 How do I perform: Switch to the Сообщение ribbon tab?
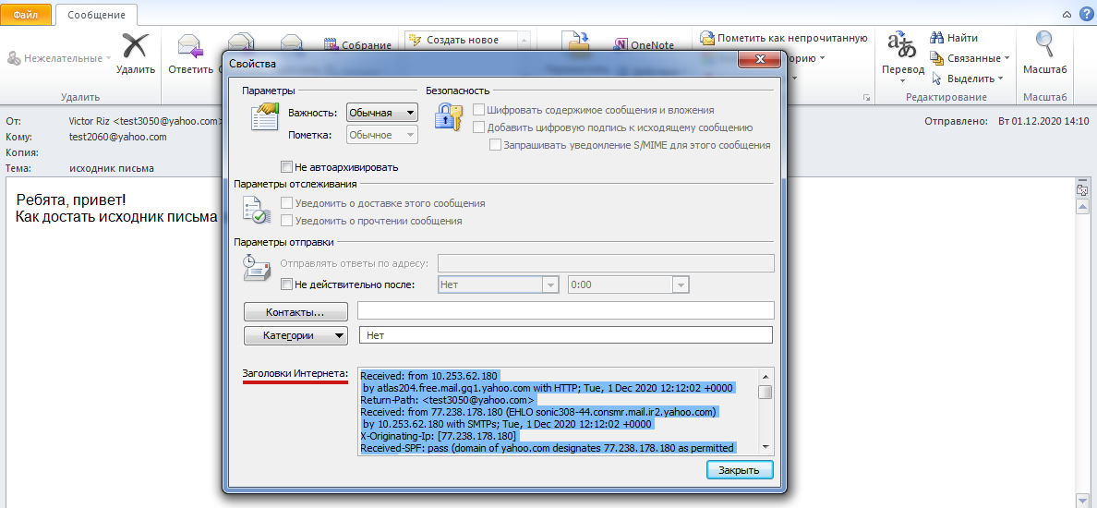96,15
